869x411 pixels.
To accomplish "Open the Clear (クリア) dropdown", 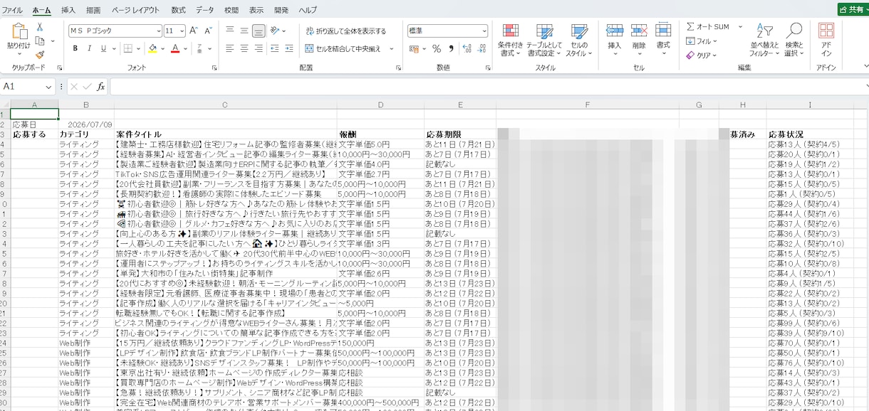I will [x=702, y=55].
